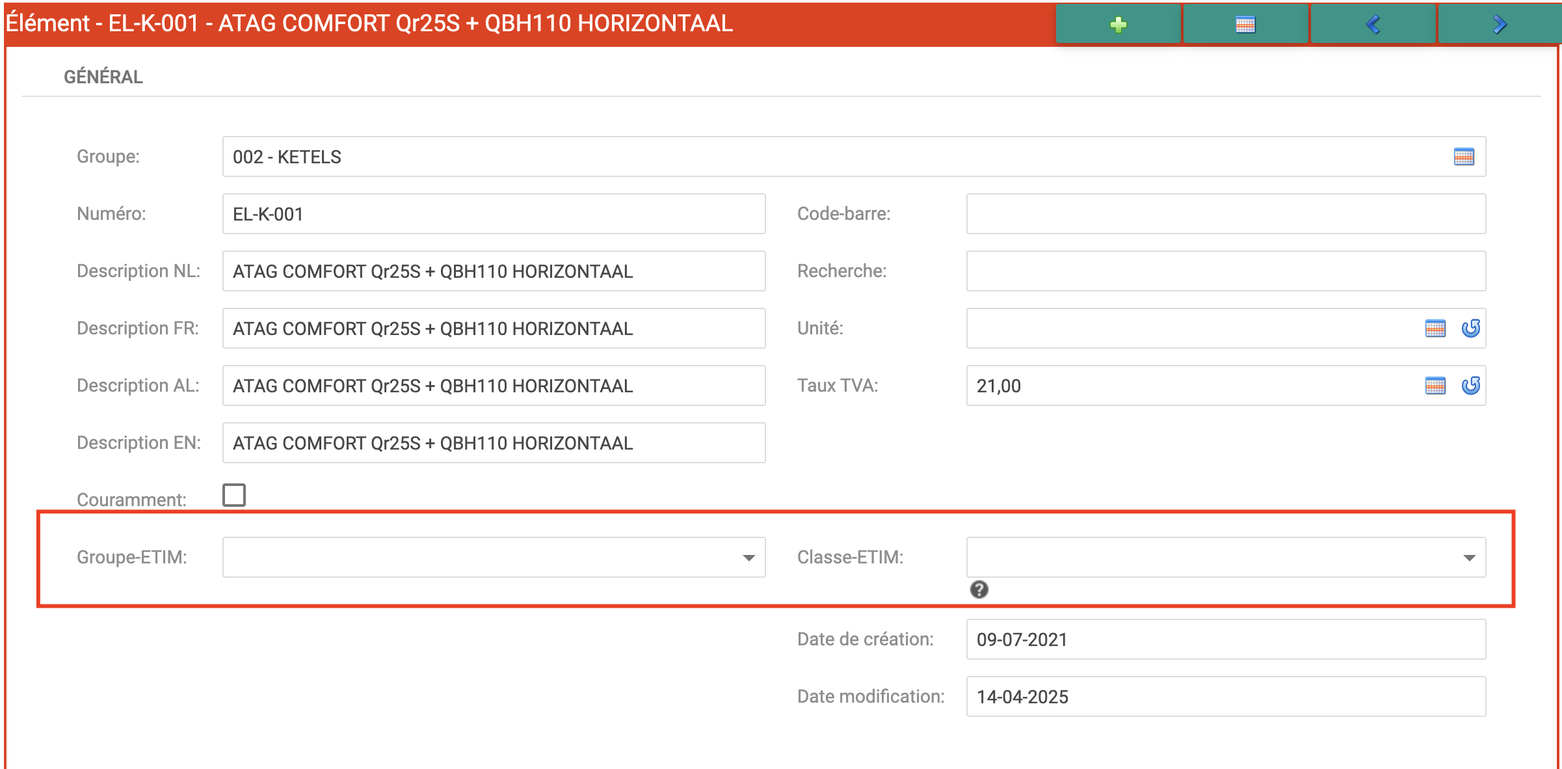The height and width of the screenshot is (769, 1562).
Task: Click the Code-barre input field
Action: pos(1226,214)
